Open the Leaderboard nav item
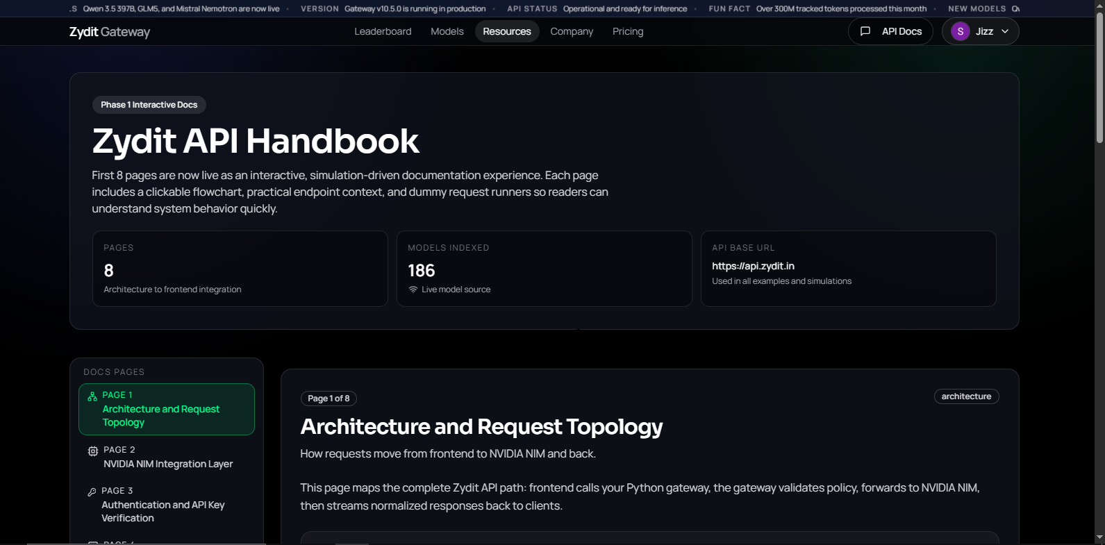The width and height of the screenshot is (1105, 545). click(383, 31)
